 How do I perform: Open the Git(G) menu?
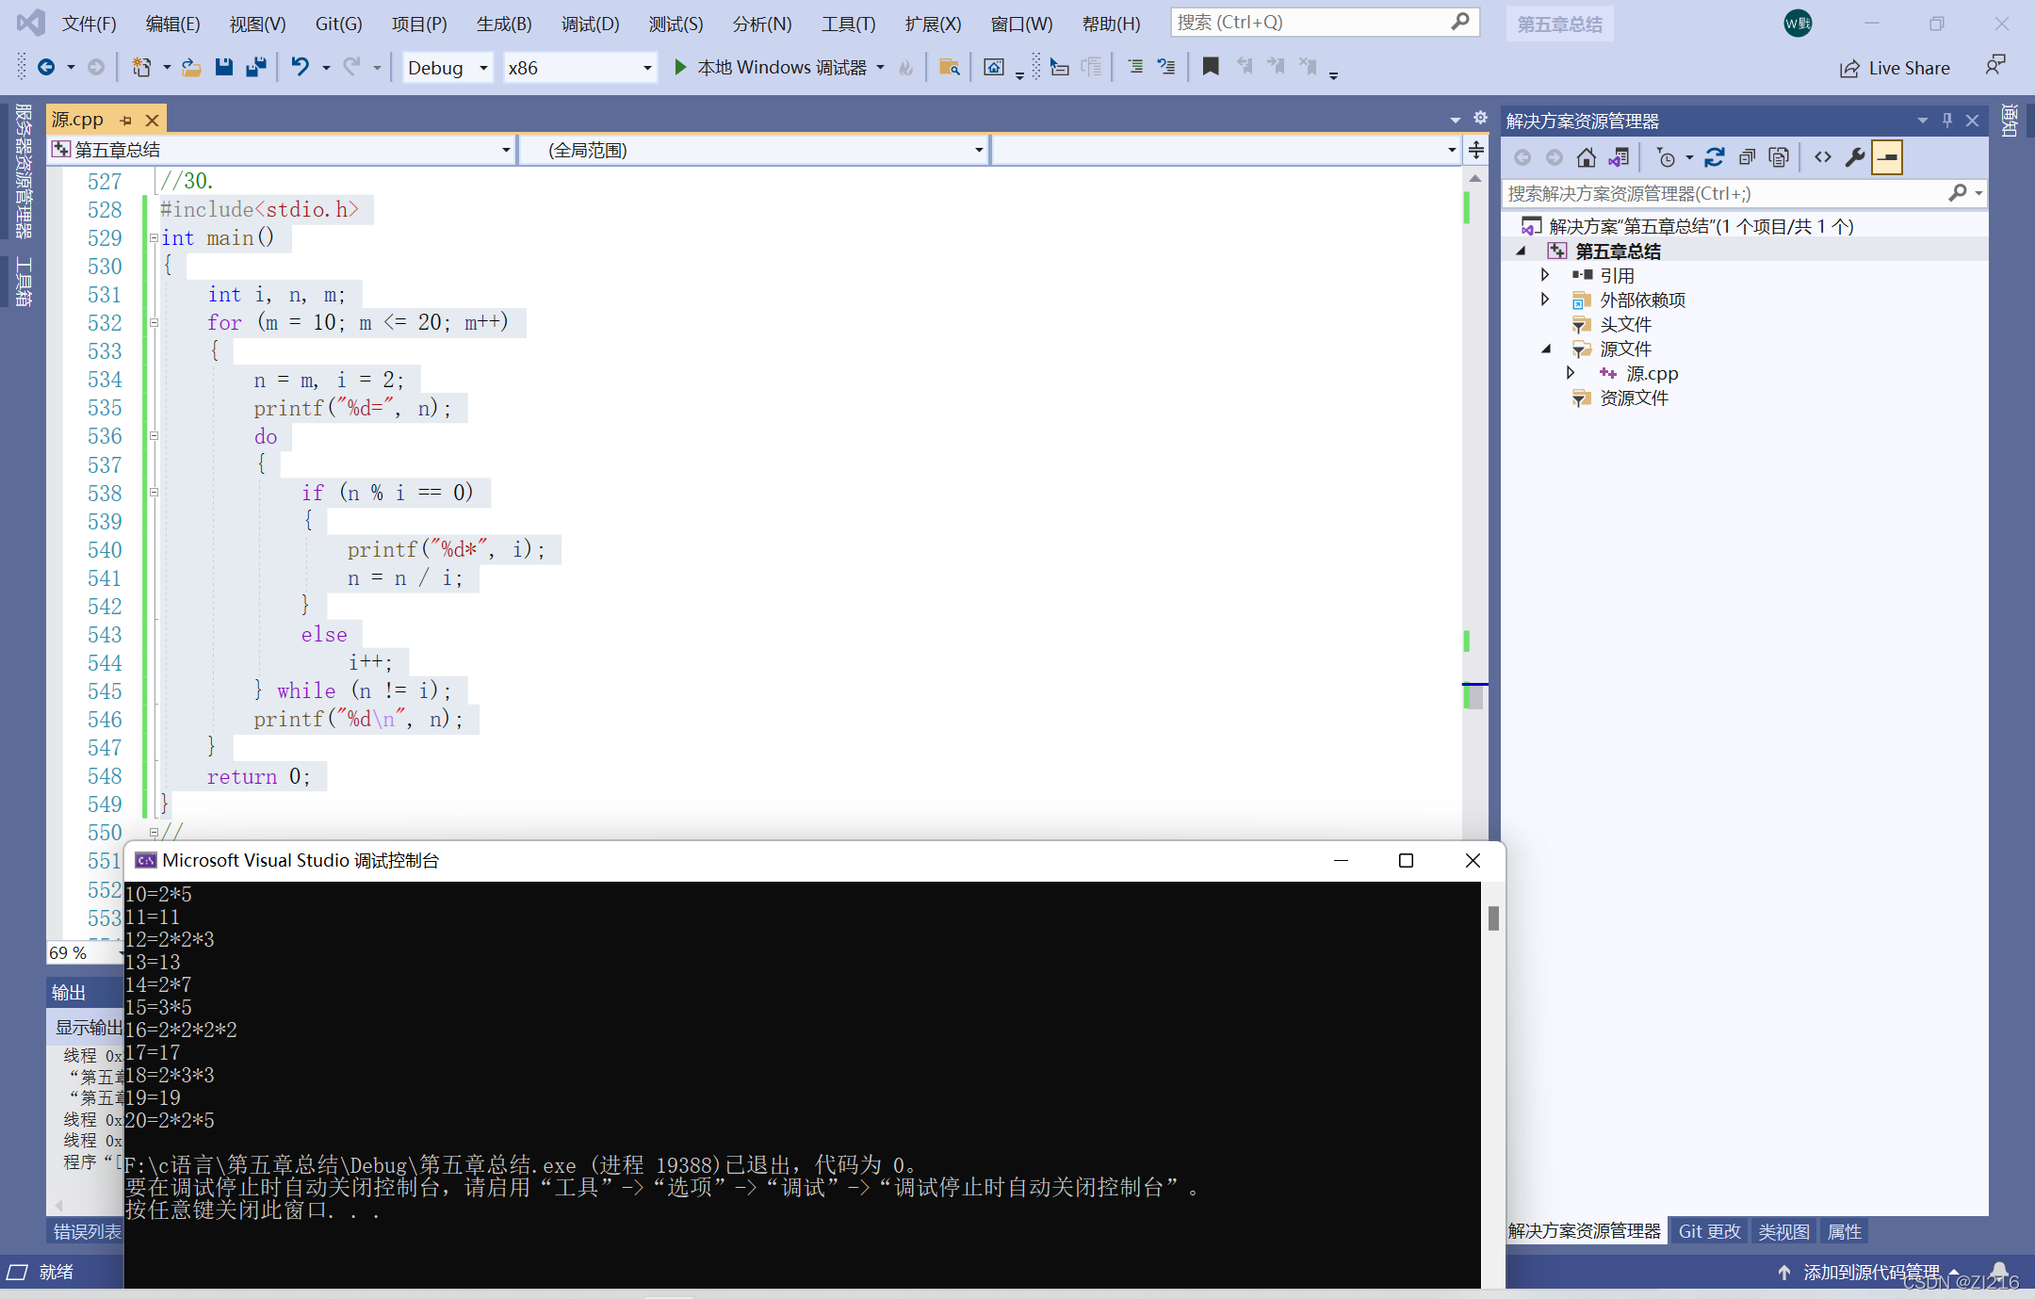pos(338,24)
